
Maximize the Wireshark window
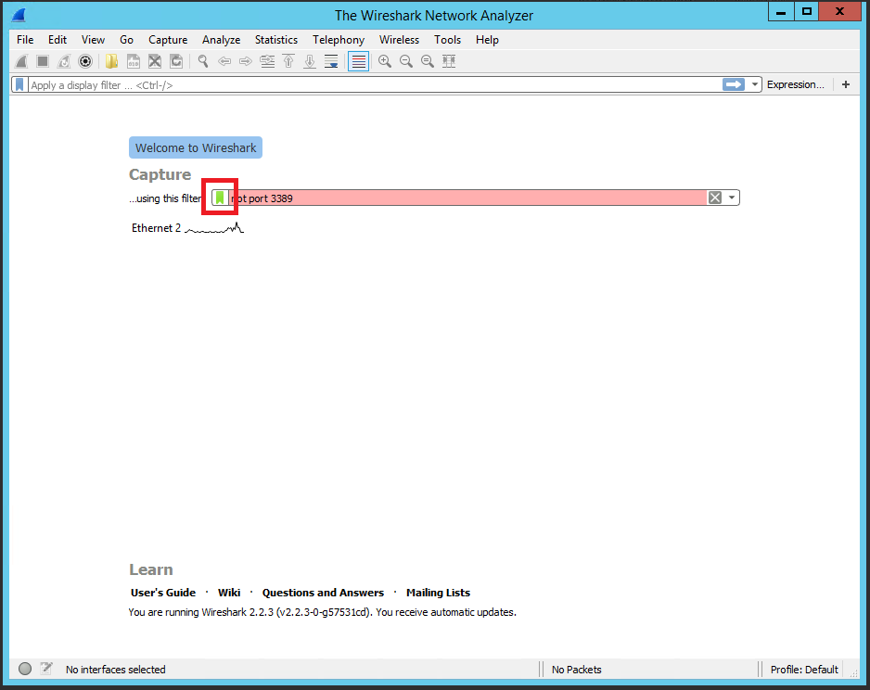coord(807,12)
